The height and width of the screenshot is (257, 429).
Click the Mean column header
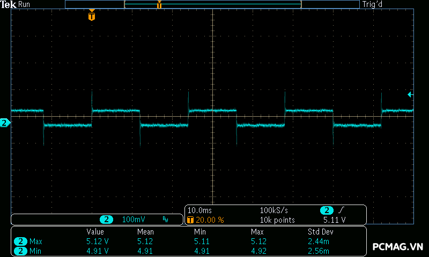pos(145,232)
